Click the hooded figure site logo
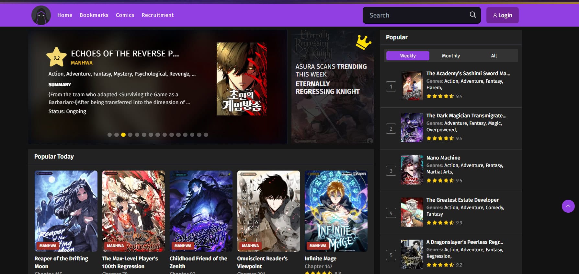579x274 pixels. tap(41, 15)
